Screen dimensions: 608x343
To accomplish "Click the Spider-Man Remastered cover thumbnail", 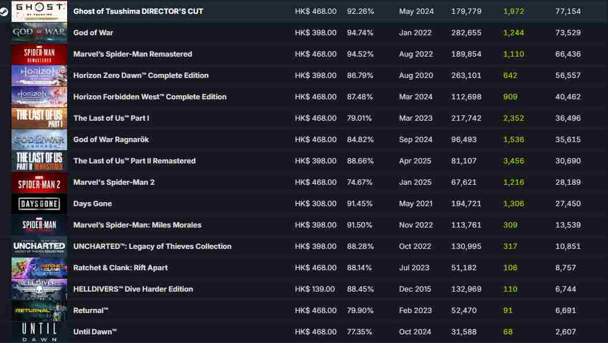I will [x=39, y=54].
